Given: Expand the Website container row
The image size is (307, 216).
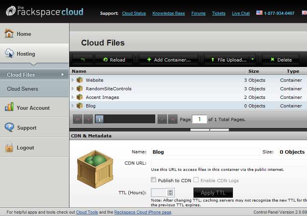Looking at the screenshot, I should click(x=73, y=80).
